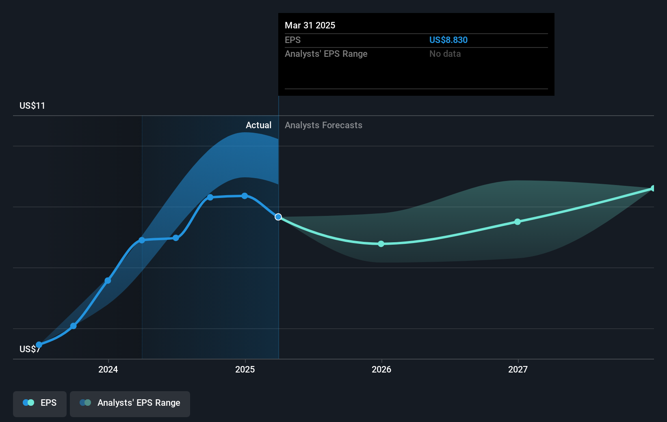667x422 pixels.
Task: Click the 2024 x-axis label
Action: pyautogui.click(x=108, y=369)
